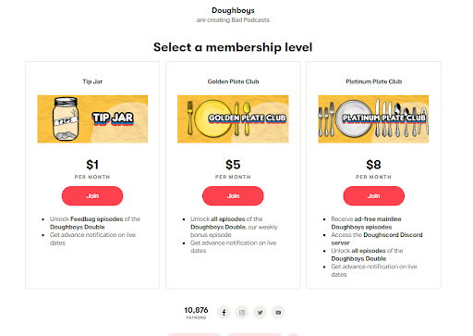The width and height of the screenshot is (473, 336).
Task: Click the Tip Jar banner image
Action: click(92, 119)
